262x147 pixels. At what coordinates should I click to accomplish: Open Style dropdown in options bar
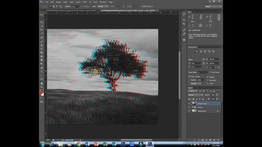(103, 7)
